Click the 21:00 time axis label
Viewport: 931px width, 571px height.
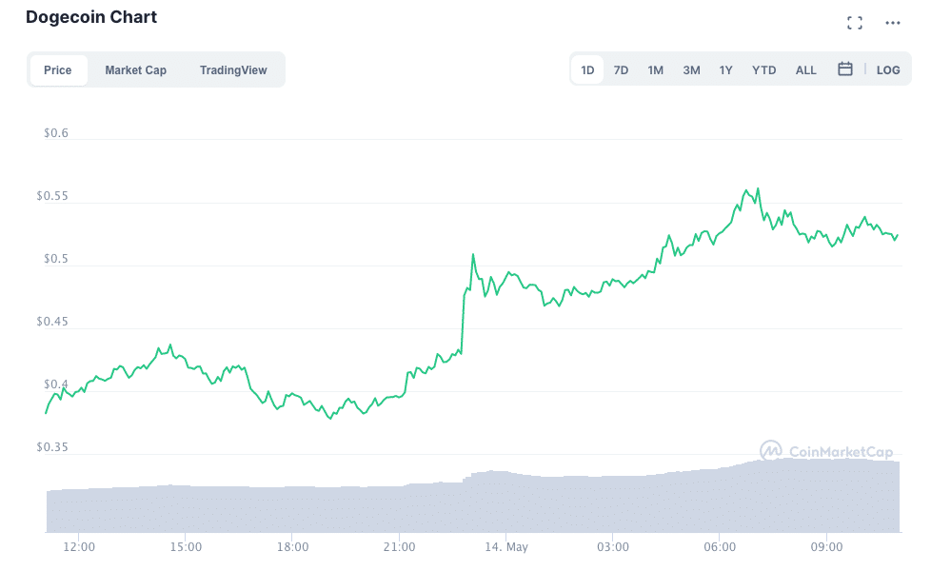400,547
